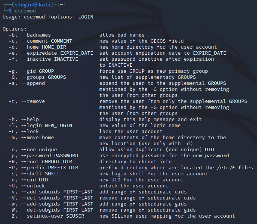Click the usermod command text in the prompt
This screenshot has height=224, width=257.
click(25, 11)
